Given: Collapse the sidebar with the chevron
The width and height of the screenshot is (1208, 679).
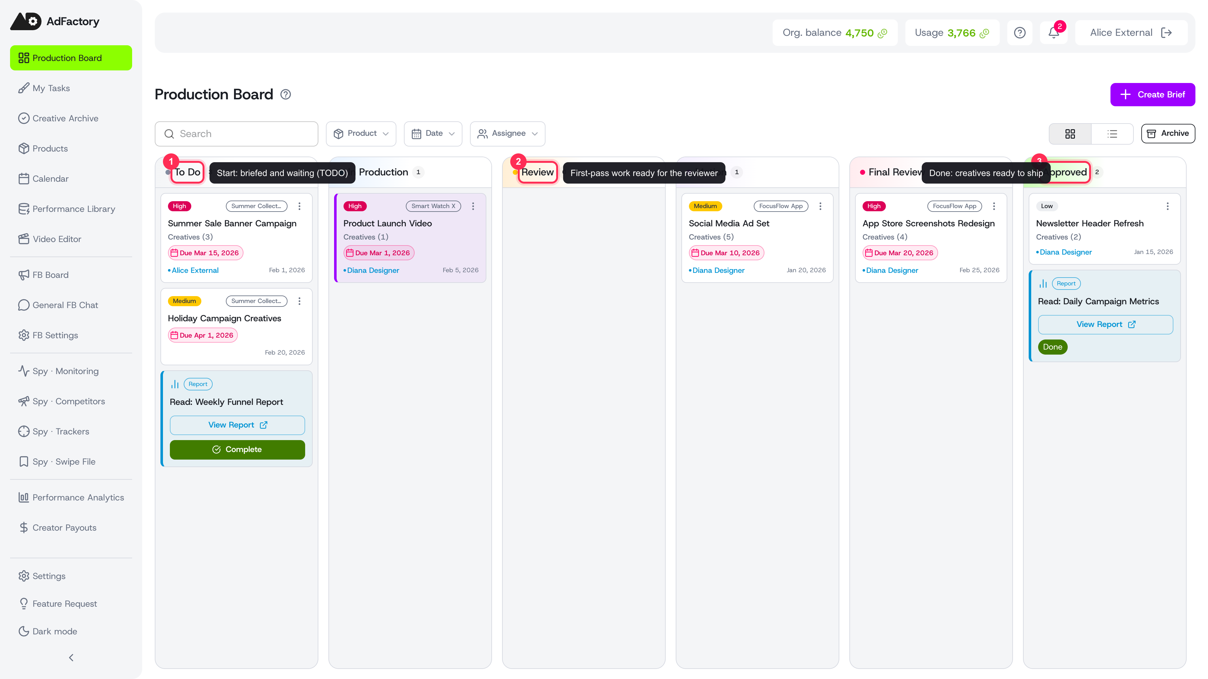Looking at the screenshot, I should tap(71, 658).
